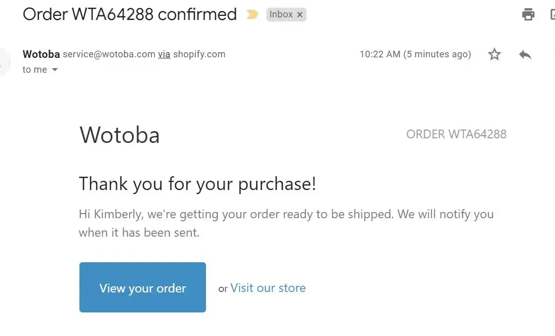Click the sender avatar circle
555x336 pixels.
(3, 61)
